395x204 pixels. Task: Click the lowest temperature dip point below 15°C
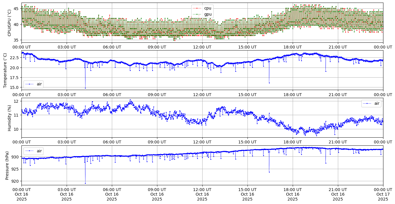(85, 88)
